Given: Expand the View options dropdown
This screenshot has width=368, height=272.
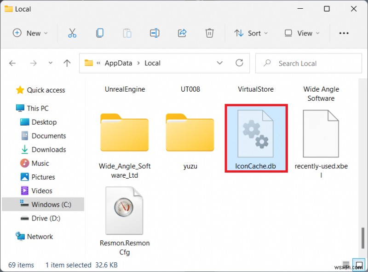Looking at the screenshot, I should coord(301,33).
